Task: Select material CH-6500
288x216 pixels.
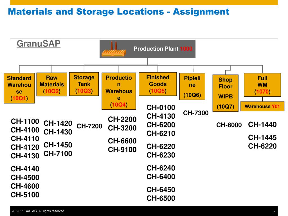Action: pos(161,198)
